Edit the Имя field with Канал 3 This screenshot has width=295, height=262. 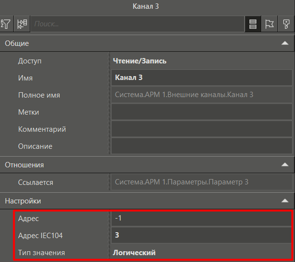[202, 78]
